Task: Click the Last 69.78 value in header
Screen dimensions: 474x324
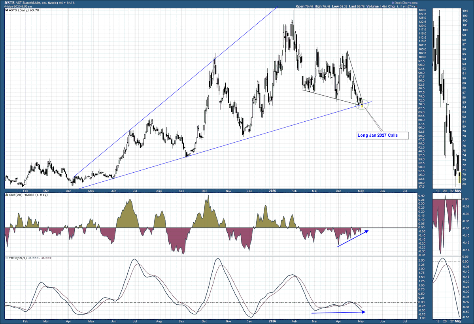Action: pos(357,6)
